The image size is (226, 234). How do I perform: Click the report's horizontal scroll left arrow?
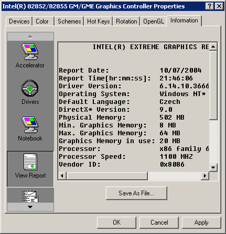62,176
